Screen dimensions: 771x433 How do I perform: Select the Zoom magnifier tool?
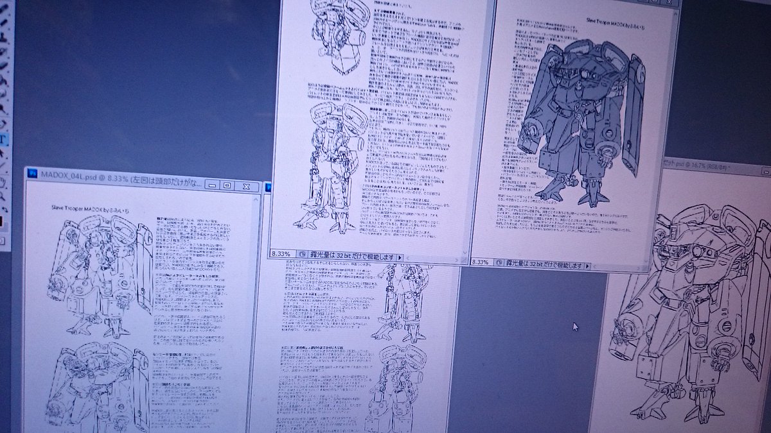click(x=3, y=195)
